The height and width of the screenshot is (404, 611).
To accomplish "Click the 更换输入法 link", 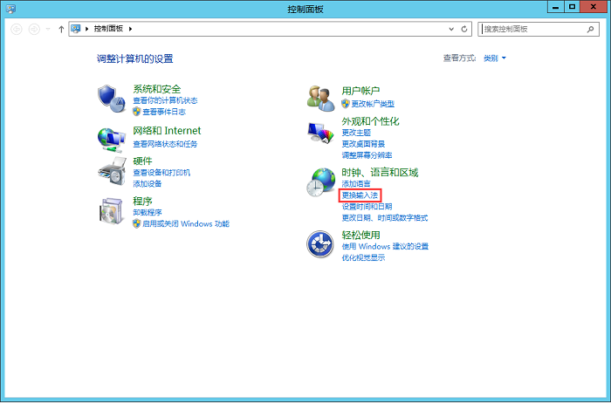I will pos(360,195).
